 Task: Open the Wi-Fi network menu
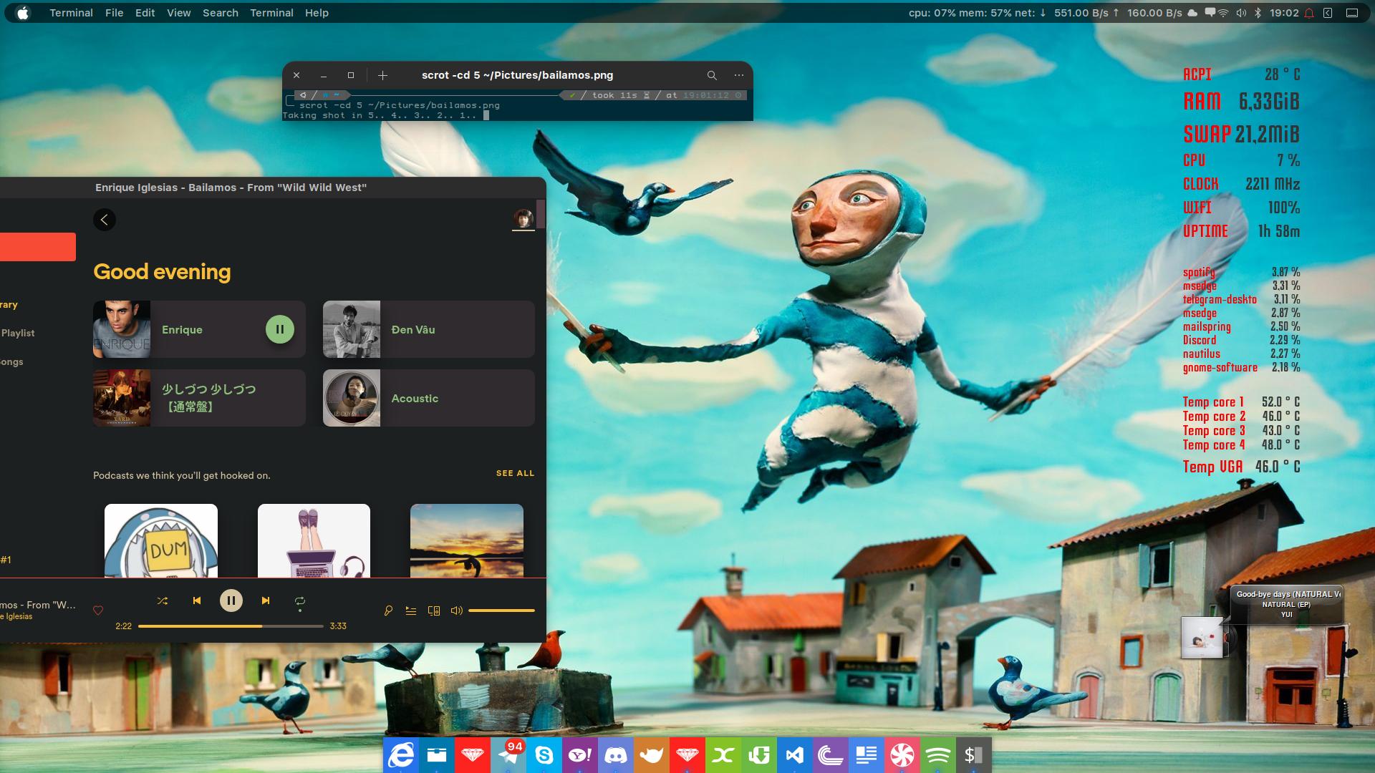1223,13
